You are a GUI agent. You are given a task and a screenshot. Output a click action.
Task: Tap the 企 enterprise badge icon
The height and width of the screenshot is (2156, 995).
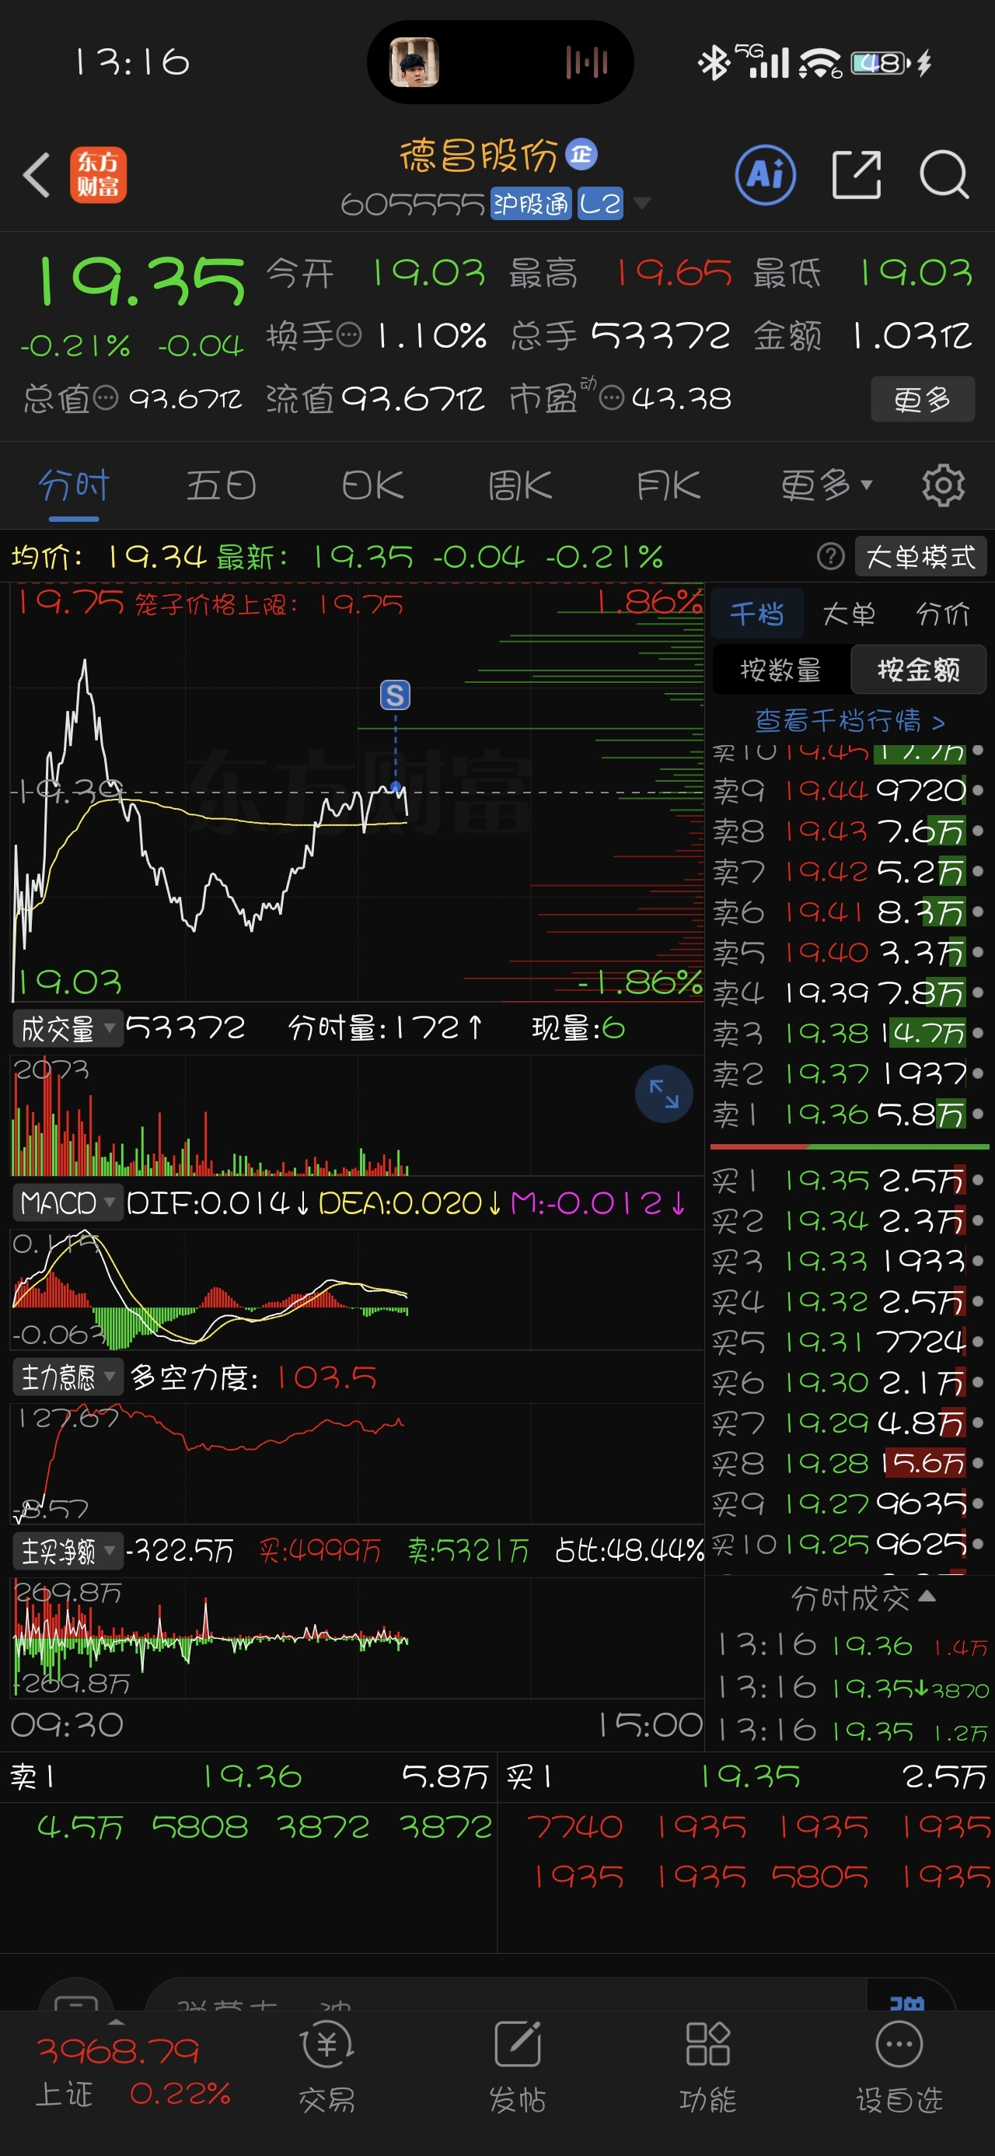[x=581, y=154]
